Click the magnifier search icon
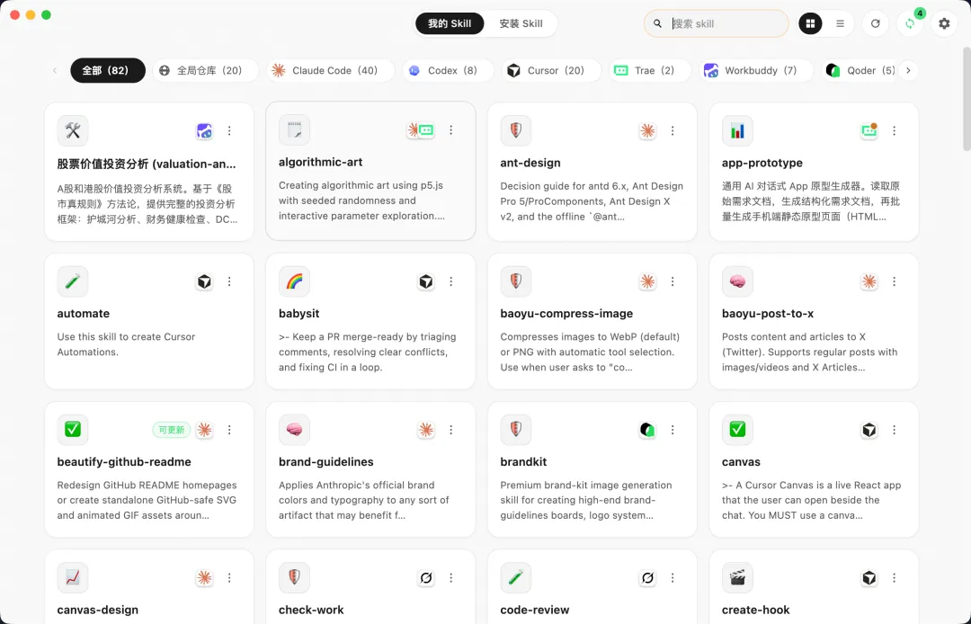This screenshot has height=624, width=971. pyautogui.click(x=657, y=23)
